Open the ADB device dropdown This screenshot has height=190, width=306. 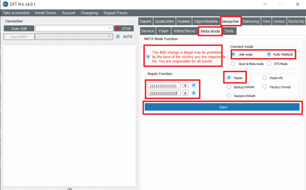point(74,28)
